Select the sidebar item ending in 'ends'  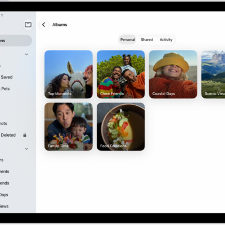click(x=4, y=183)
